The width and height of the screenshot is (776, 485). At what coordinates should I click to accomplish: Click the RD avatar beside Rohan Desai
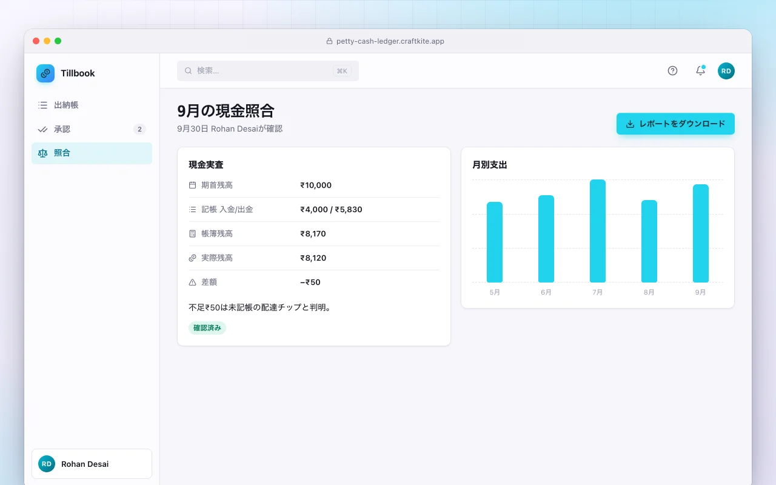pos(47,464)
